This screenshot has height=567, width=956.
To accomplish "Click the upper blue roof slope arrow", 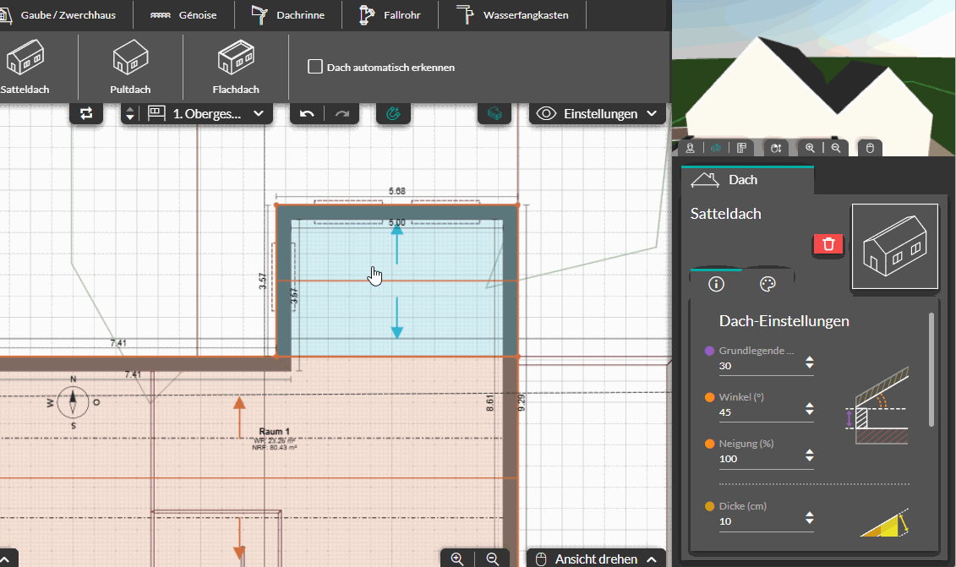I will [397, 244].
